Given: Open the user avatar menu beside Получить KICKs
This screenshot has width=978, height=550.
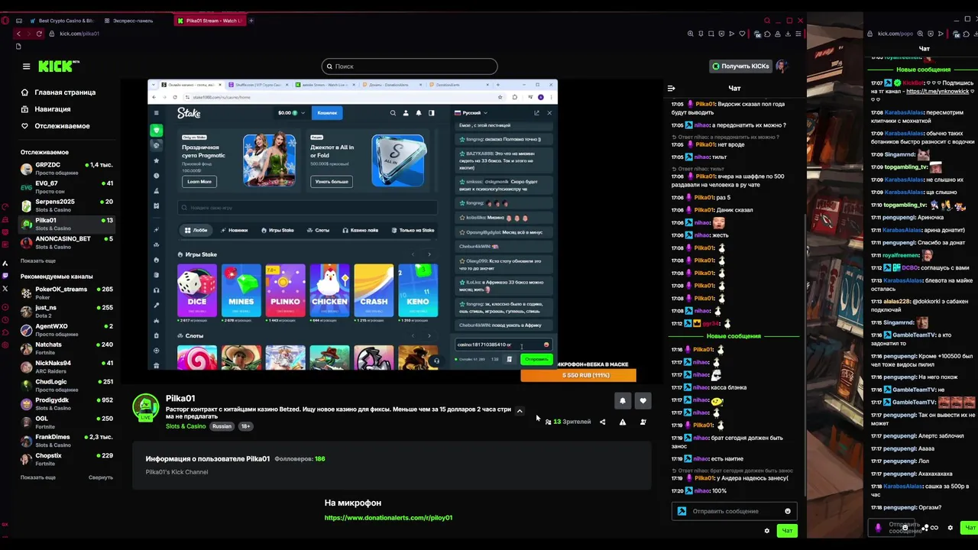Looking at the screenshot, I should pyautogui.click(x=782, y=66).
